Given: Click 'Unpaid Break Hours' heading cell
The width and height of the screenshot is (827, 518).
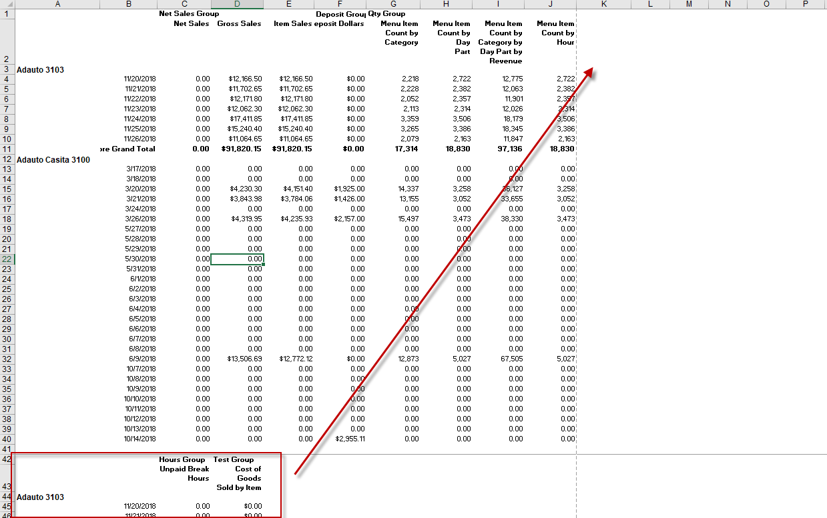Looking at the screenshot, I should (184, 473).
